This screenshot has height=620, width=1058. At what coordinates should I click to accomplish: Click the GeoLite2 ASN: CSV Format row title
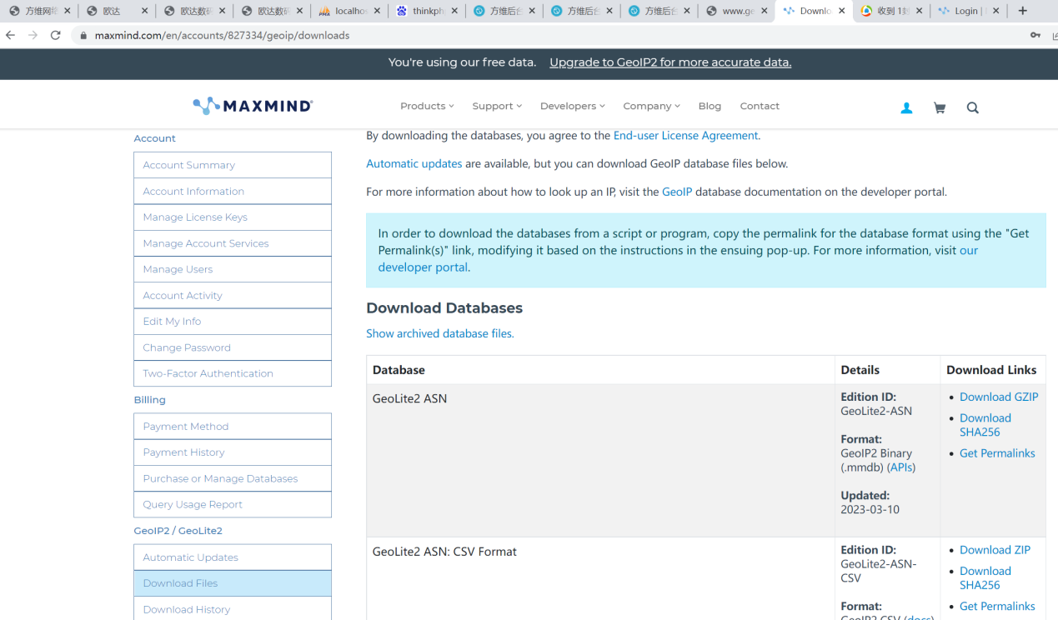(444, 552)
